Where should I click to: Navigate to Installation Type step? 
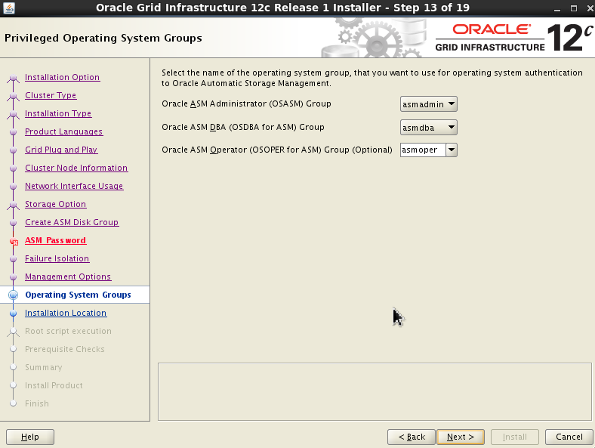coord(58,113)
